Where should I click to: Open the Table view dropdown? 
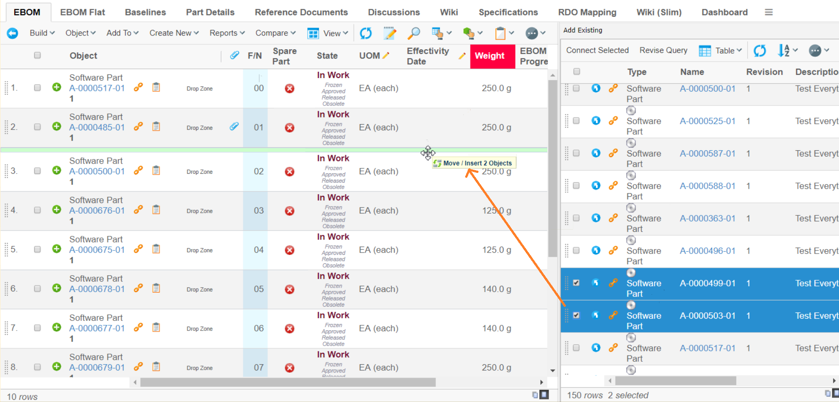click(x=721, y=51)
